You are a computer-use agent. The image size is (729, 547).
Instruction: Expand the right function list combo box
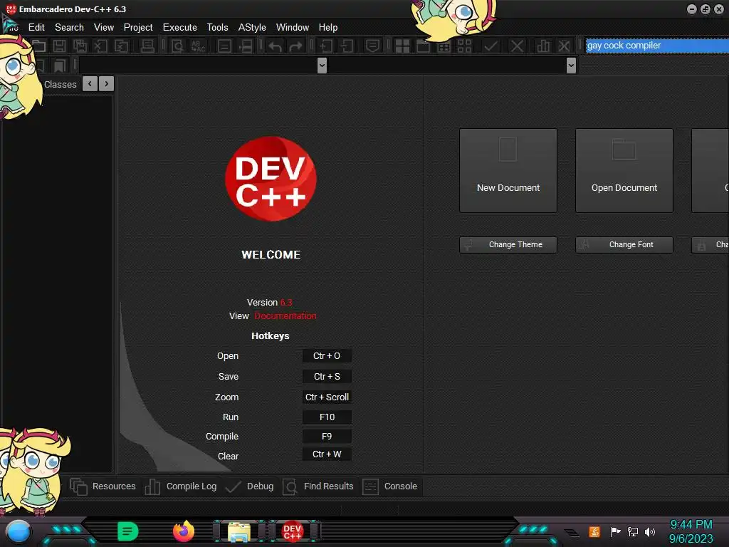572,66
